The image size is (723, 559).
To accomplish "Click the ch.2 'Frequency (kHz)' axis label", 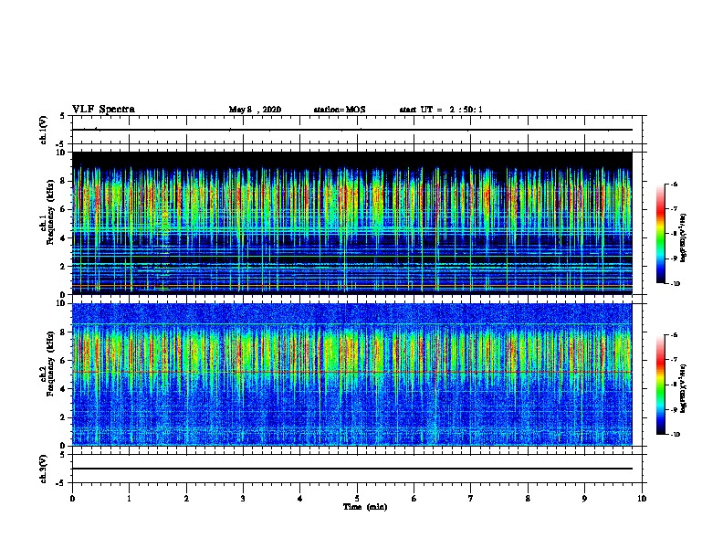I will pos(50,364).
